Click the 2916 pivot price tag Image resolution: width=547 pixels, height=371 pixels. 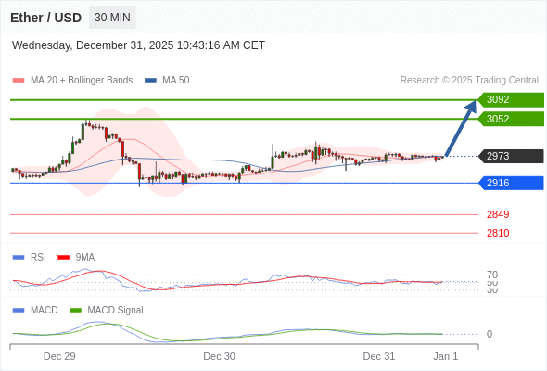[x=511, y=183]
